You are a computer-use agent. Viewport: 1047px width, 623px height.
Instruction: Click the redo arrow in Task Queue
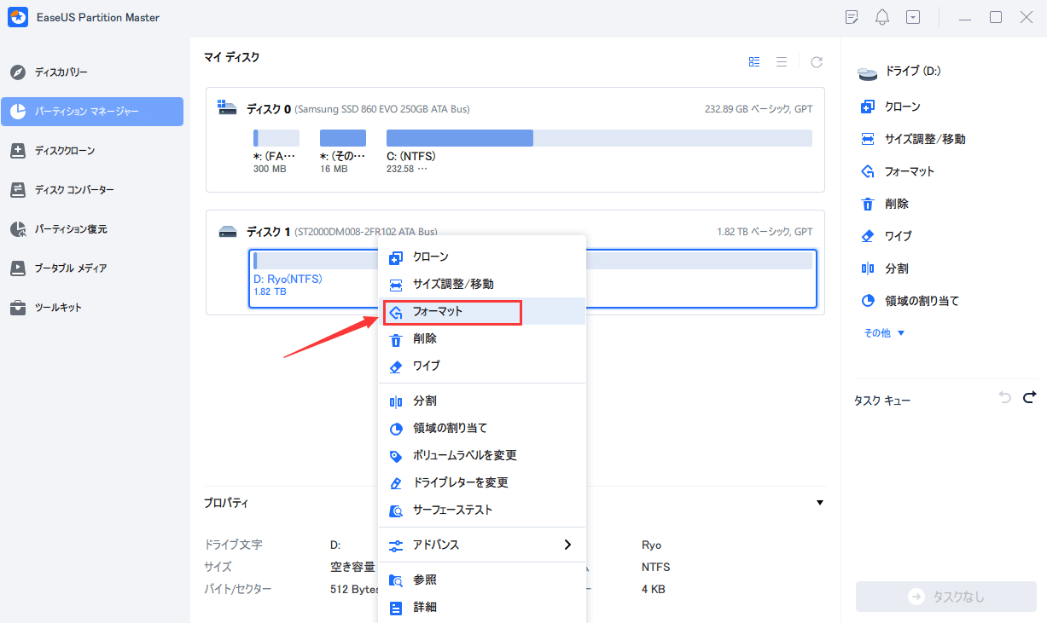[1029, 397]
